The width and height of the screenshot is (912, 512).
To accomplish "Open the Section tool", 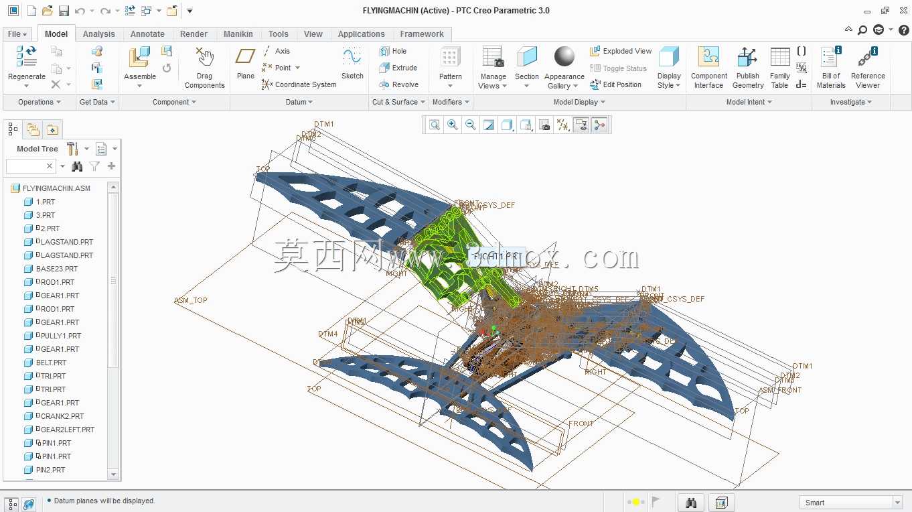I will pos(527,67).
